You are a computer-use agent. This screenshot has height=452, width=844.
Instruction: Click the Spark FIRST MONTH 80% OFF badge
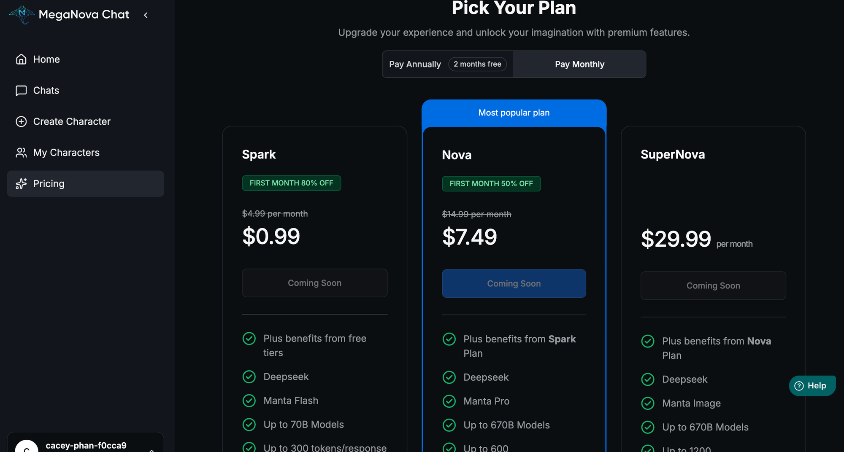click(x=291, y=183)
